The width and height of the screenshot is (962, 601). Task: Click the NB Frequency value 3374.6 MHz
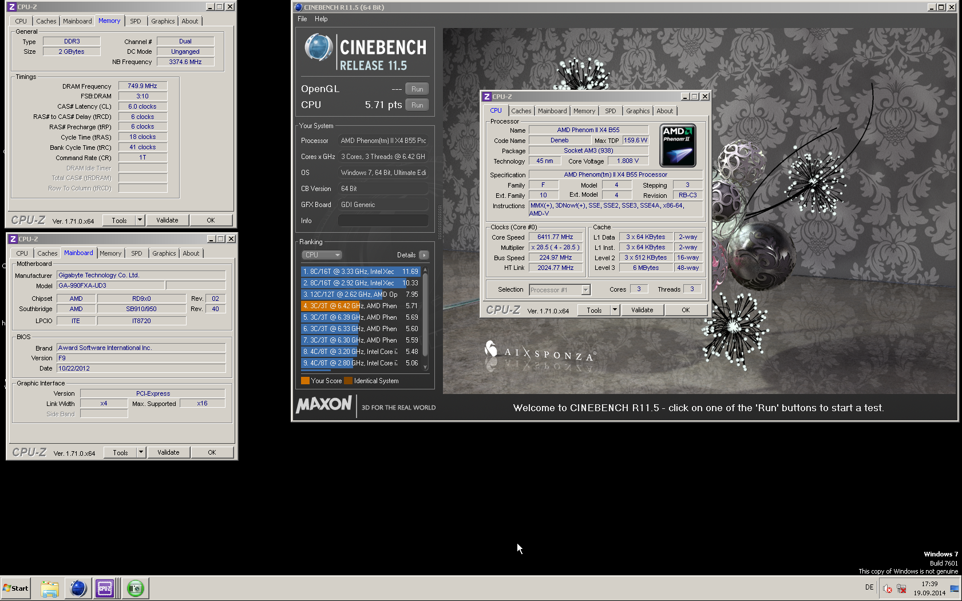pyautogui.click(x=185, y=62)
